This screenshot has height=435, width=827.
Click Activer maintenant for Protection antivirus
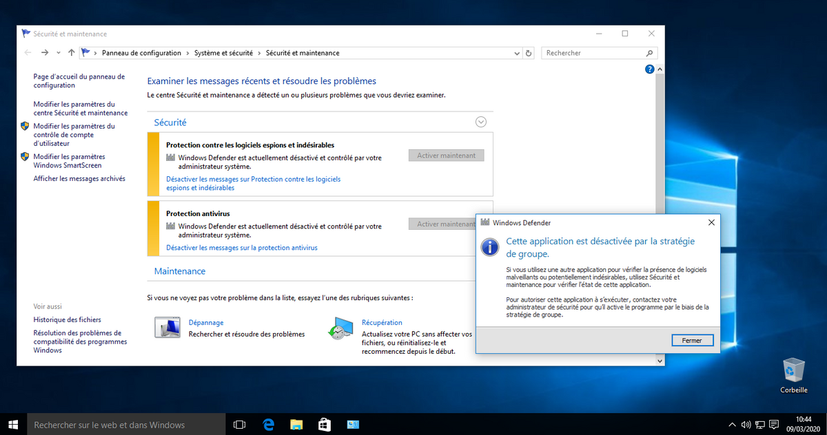442,224
